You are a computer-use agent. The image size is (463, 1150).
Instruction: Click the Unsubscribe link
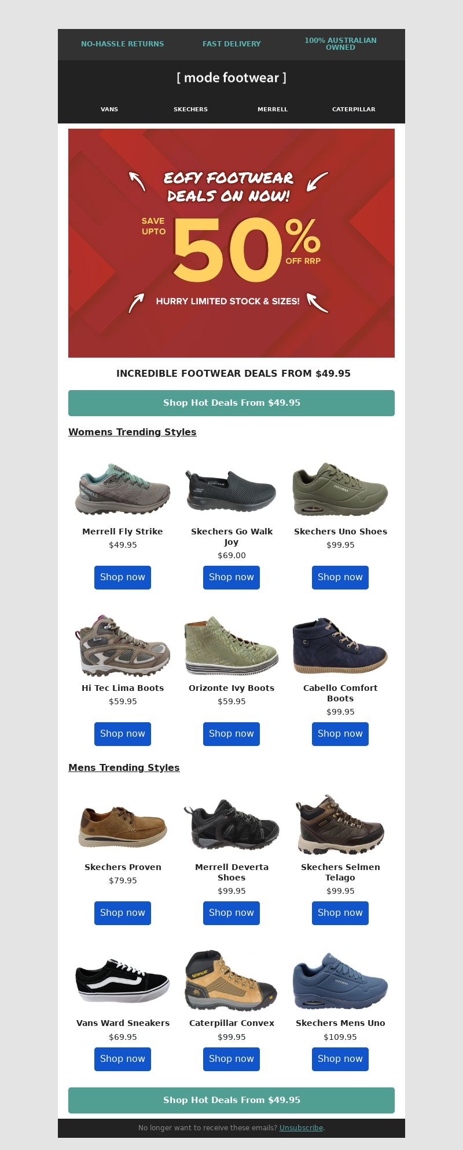[x=301, y=1128]
